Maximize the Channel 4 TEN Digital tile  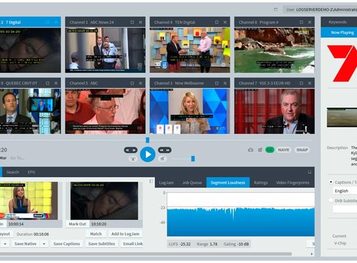point(217,22)
